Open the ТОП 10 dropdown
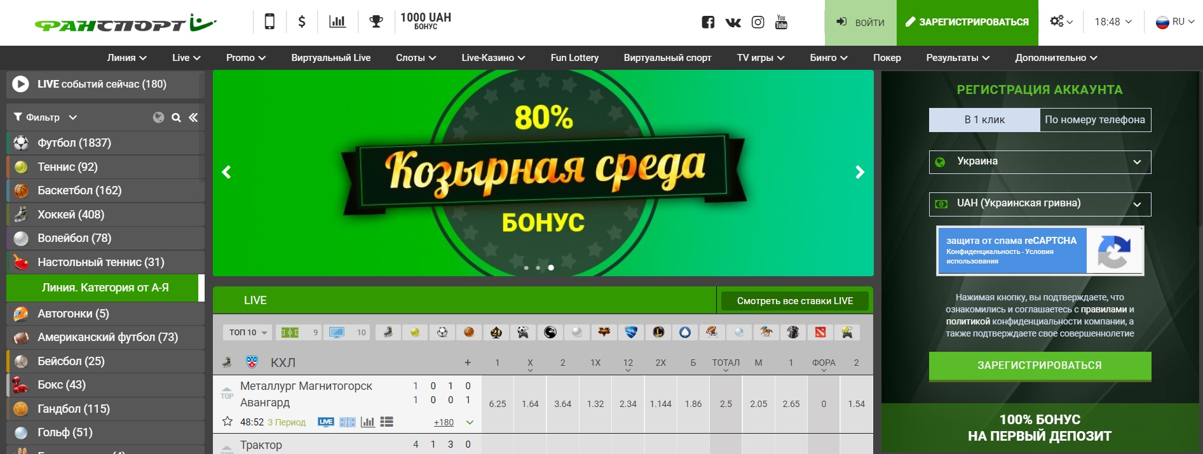 coord(247,332)
